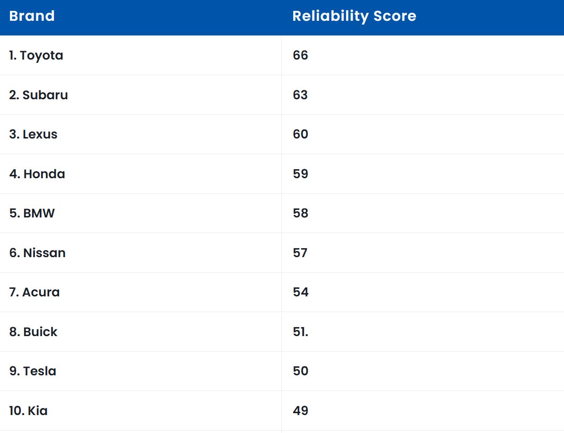Select the 2. Subaru brand cell
This screenshot has width=564, height=433.
coord(39,95)
